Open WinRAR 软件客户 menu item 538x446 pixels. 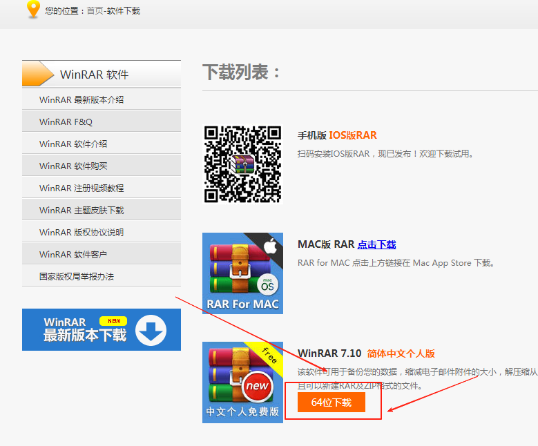(102, 254)
